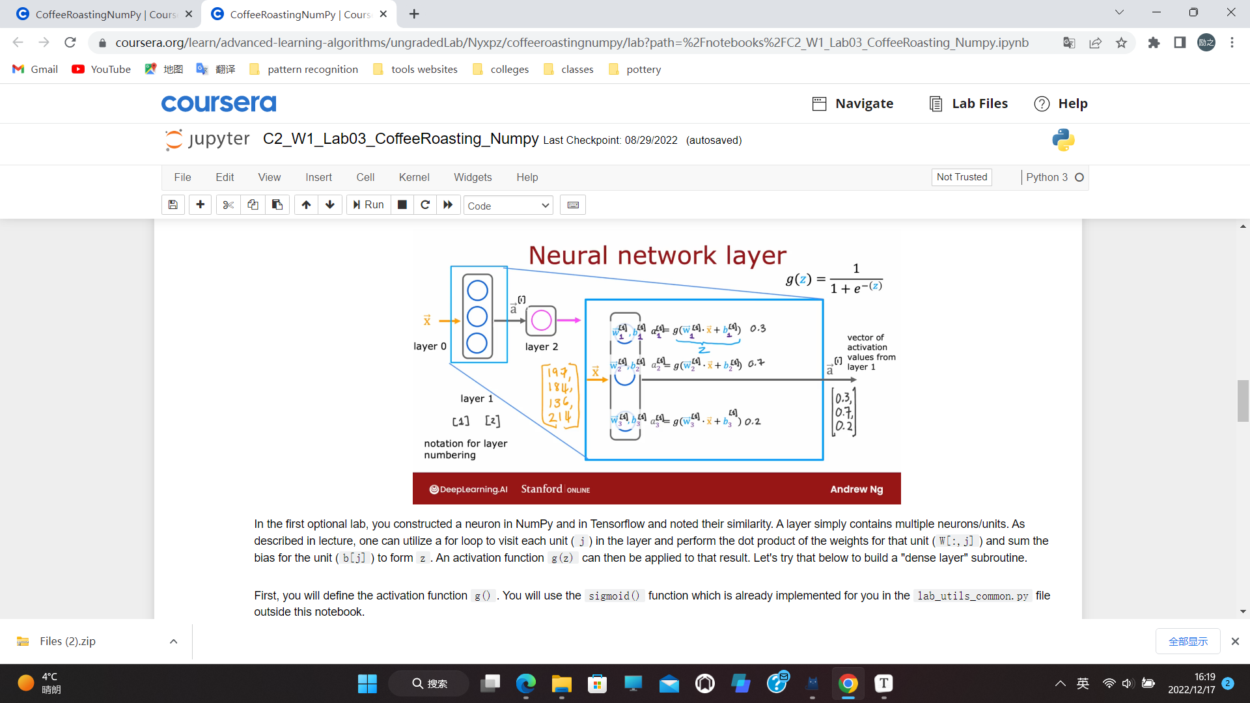Click the Not Trusted button
The height and width of the screenshot is (703, 1250).
coord(962,177)
